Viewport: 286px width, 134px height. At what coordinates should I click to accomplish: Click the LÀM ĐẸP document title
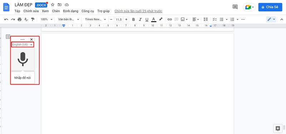[x=24, y=5]
